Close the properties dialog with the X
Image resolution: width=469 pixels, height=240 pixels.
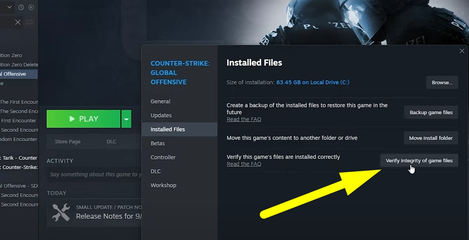[x=462, y=51]
